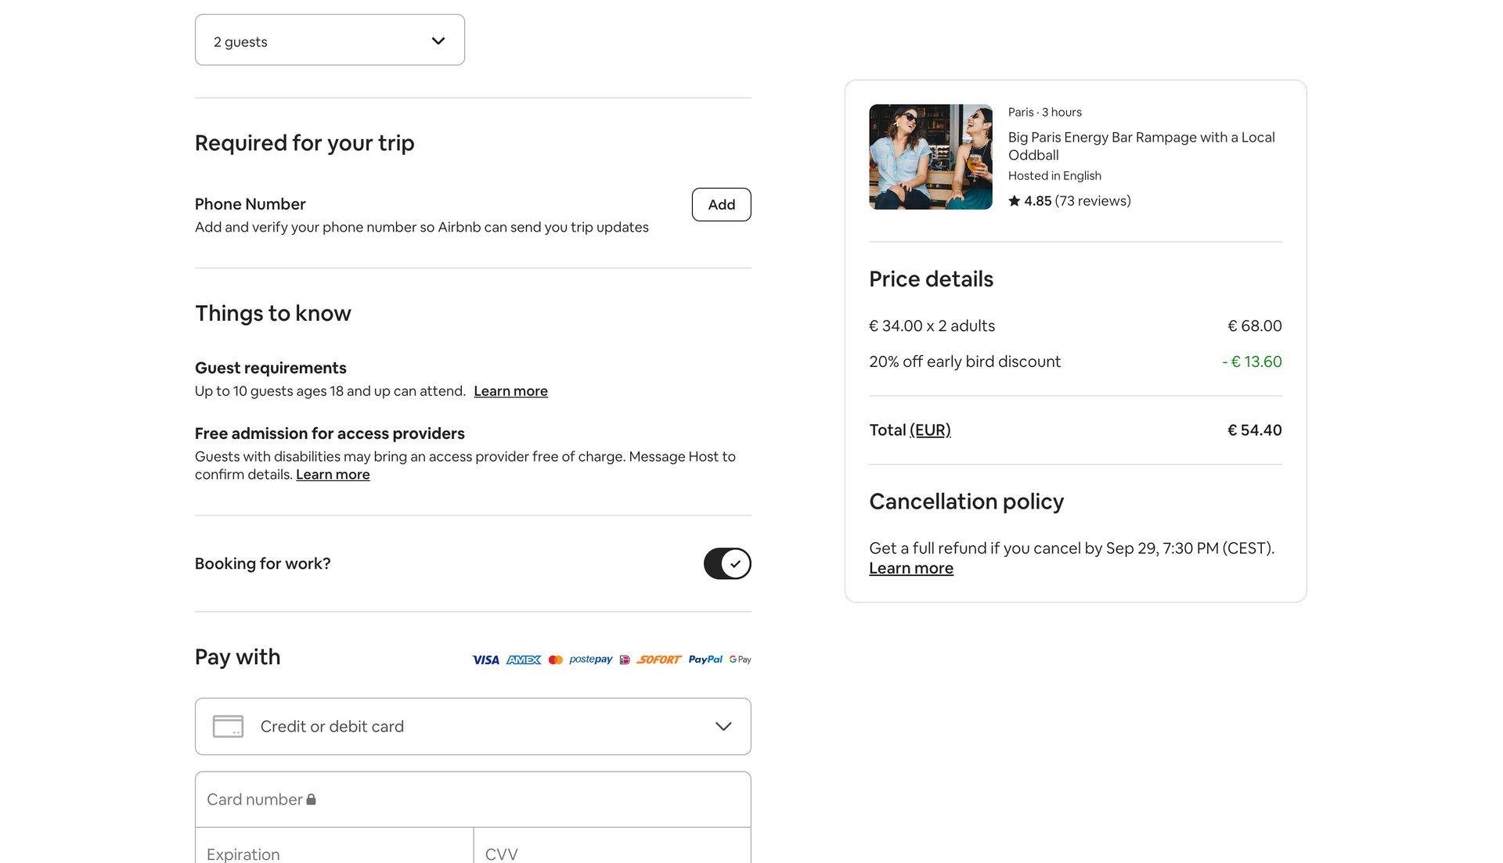This screenshot has height=863, width=1503.
Task: Open Learn more about access providers
Action: pyautogui.click(x=332, y=474)
